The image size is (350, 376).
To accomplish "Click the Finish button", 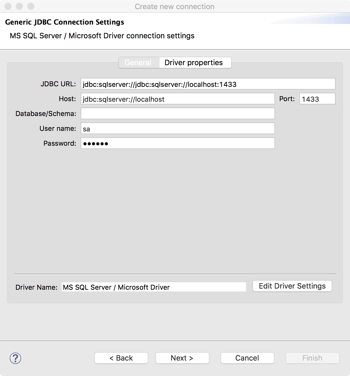I will tap(313, 358).
